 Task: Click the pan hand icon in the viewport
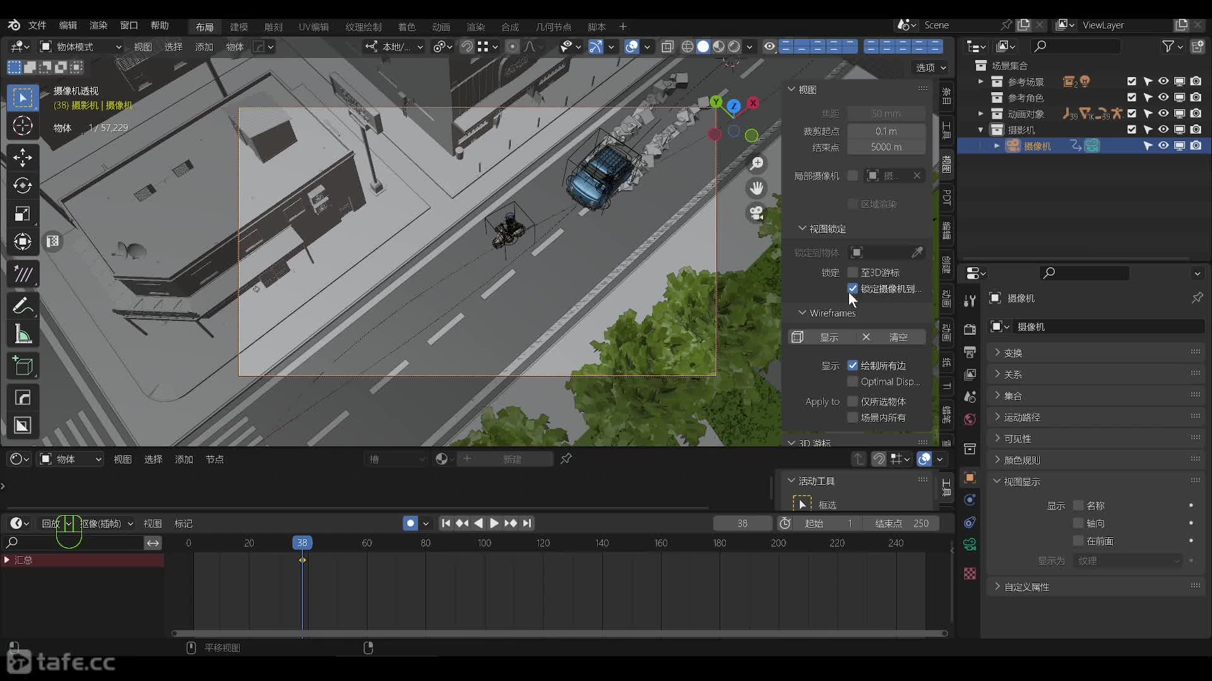click(757, 188)
